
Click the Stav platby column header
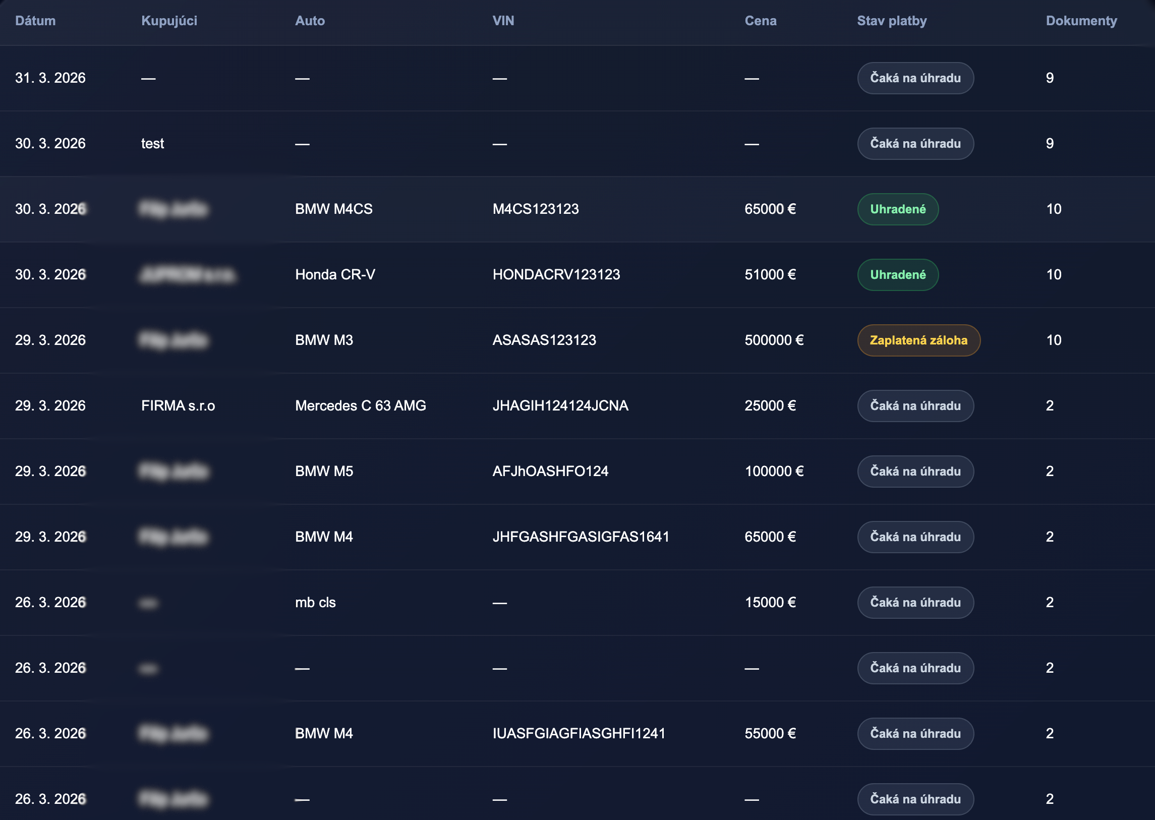(891, 21)
